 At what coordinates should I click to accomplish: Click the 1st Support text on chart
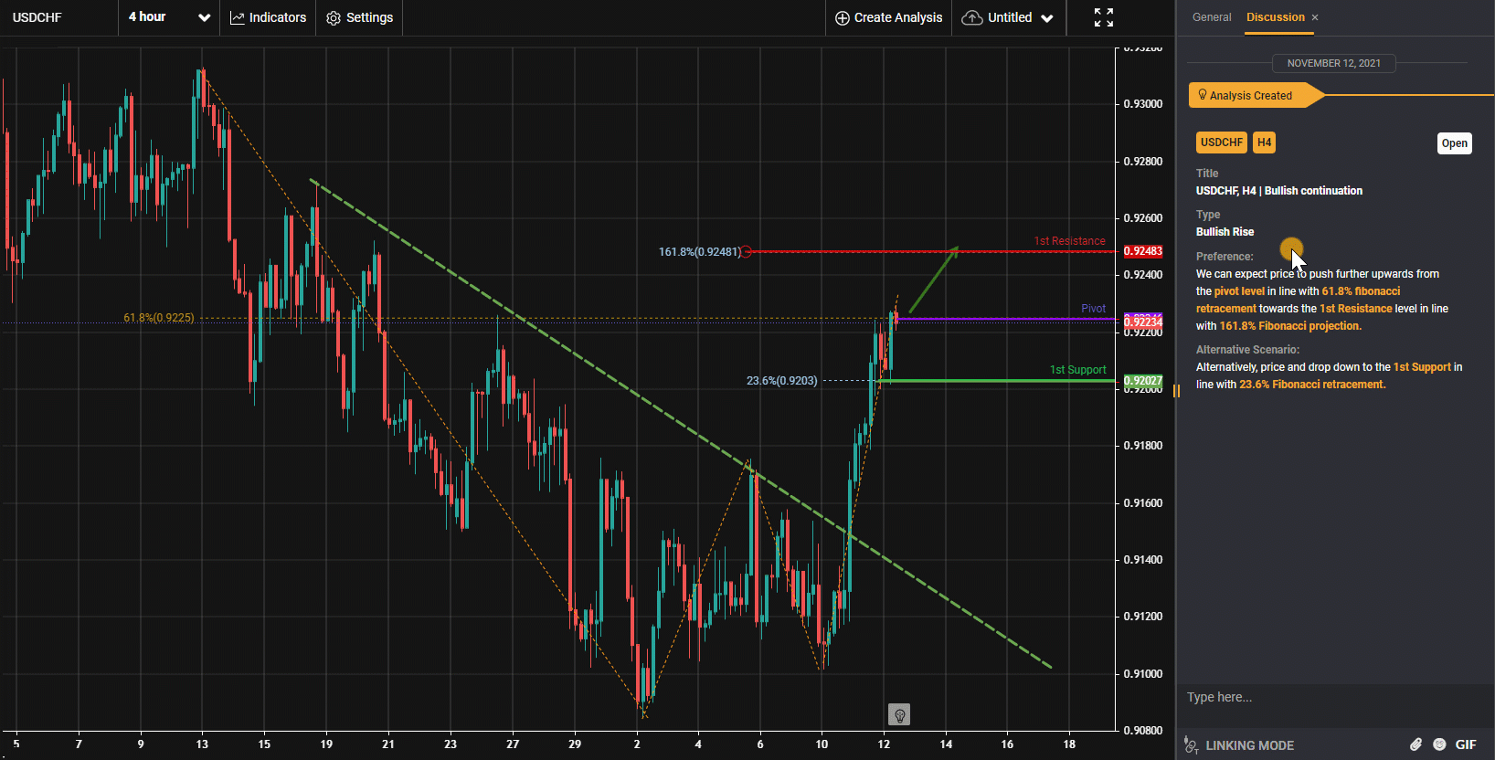1077,370
